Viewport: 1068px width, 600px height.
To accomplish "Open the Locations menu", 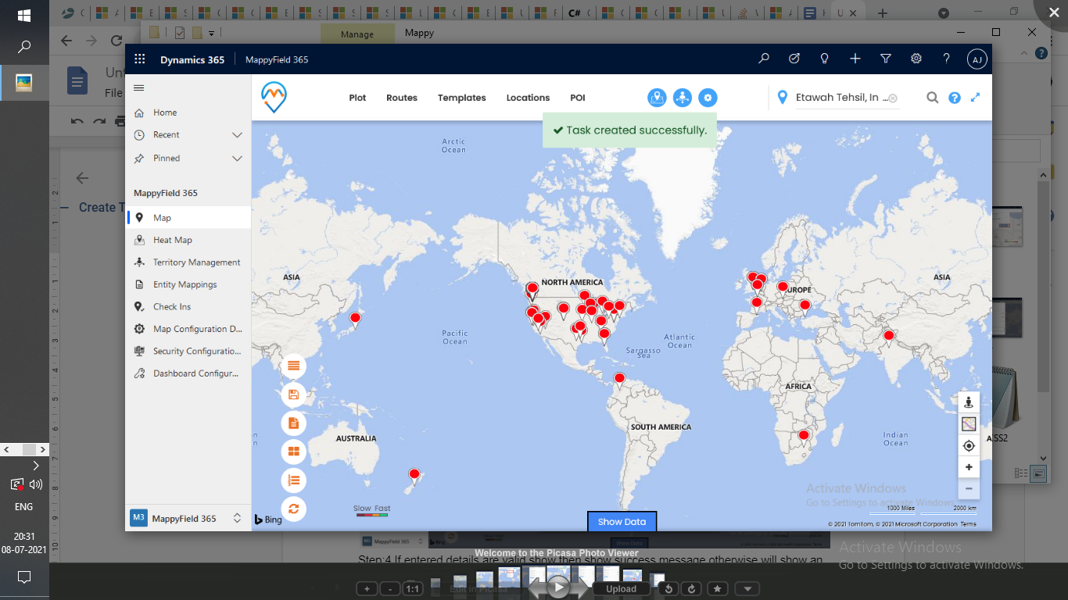I will coord(528,98).
